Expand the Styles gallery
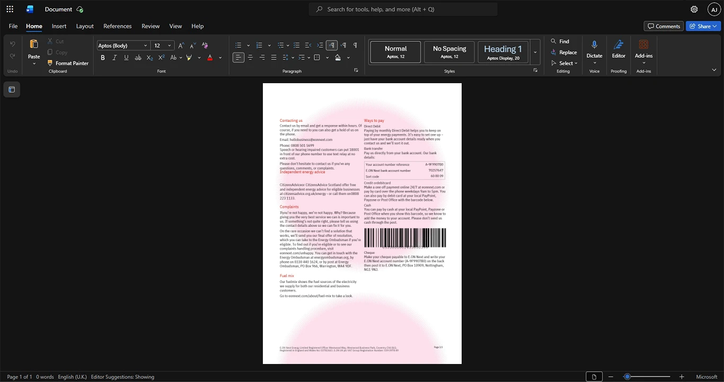724x382 pixels. (535, 52)
